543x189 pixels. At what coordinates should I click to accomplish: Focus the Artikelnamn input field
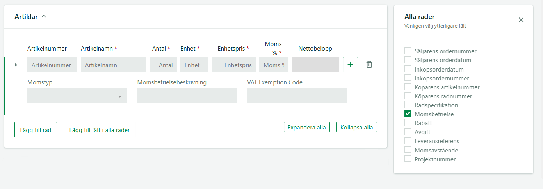113,65
